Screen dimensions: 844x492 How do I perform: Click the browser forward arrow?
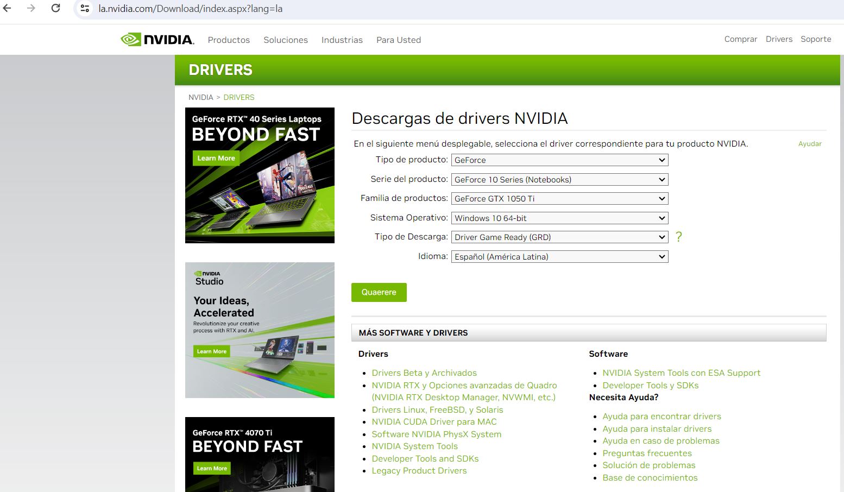coord(31,8)
